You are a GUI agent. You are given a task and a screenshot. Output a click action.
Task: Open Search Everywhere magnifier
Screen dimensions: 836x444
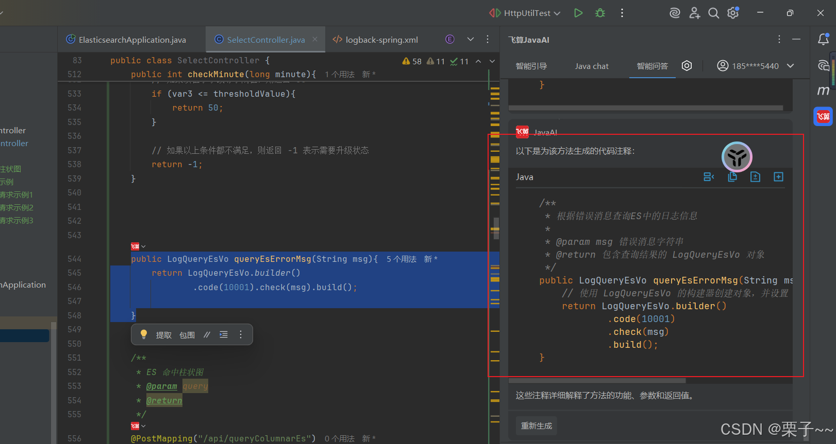pyautogui.click(x=713, y=13)
